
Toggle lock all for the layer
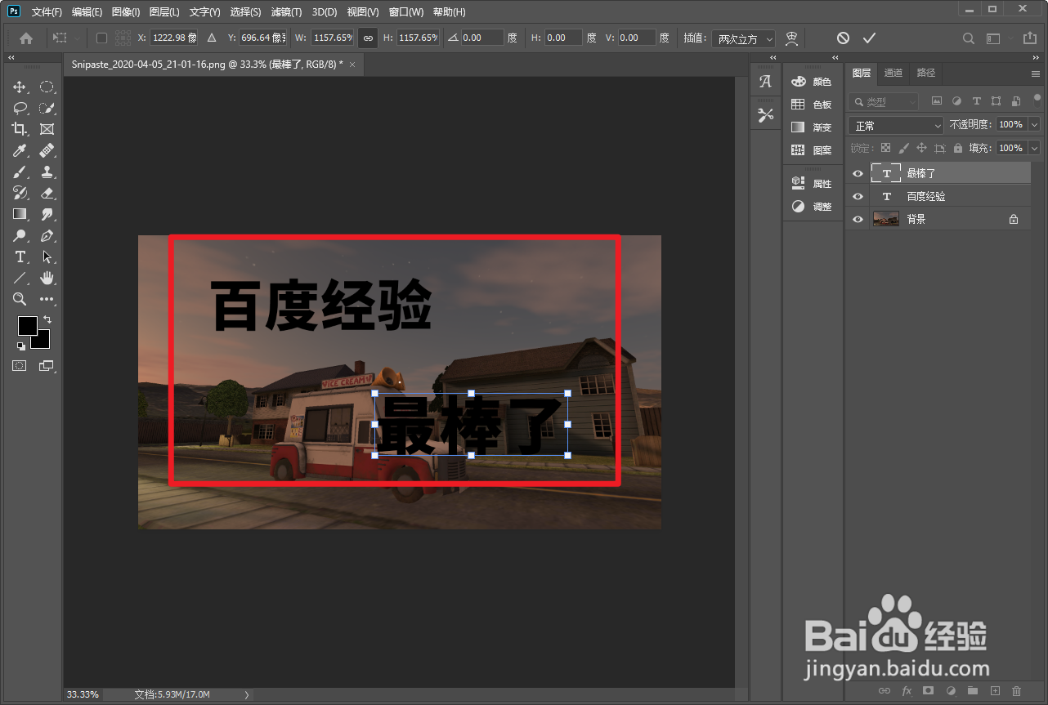pos(958,149)
